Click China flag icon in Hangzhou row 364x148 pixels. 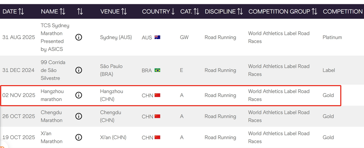pyautogui.click(x=157, y=95)
